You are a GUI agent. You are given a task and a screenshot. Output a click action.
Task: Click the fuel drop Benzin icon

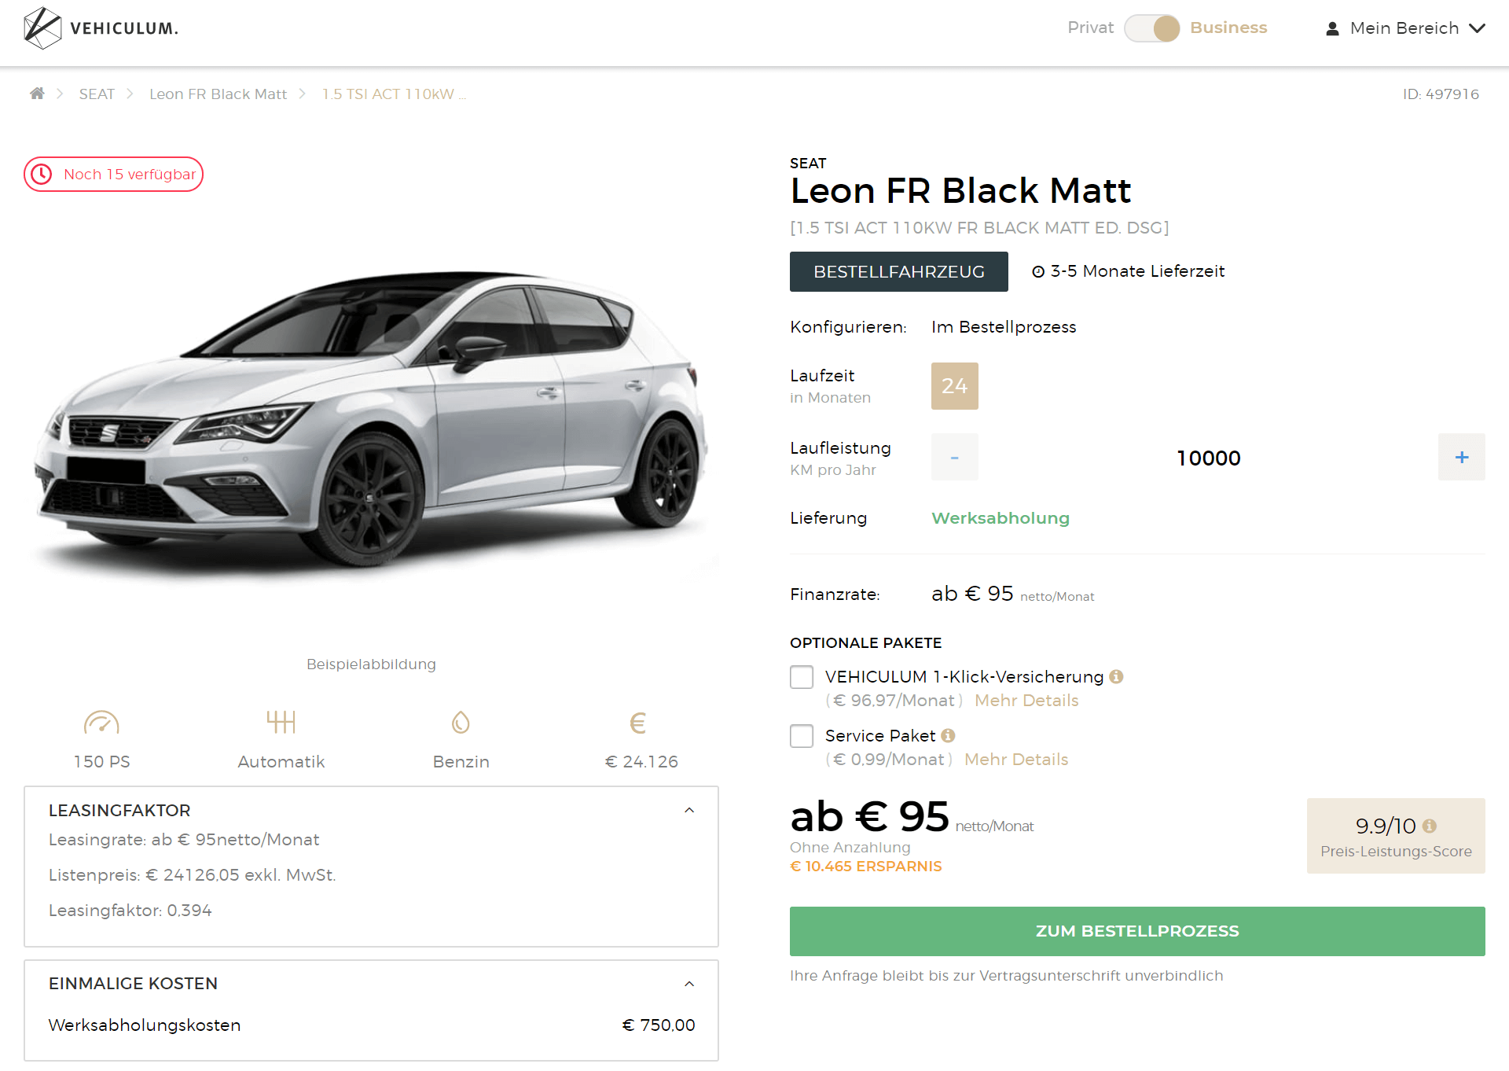pyautogui.click(x=461, y=722)
